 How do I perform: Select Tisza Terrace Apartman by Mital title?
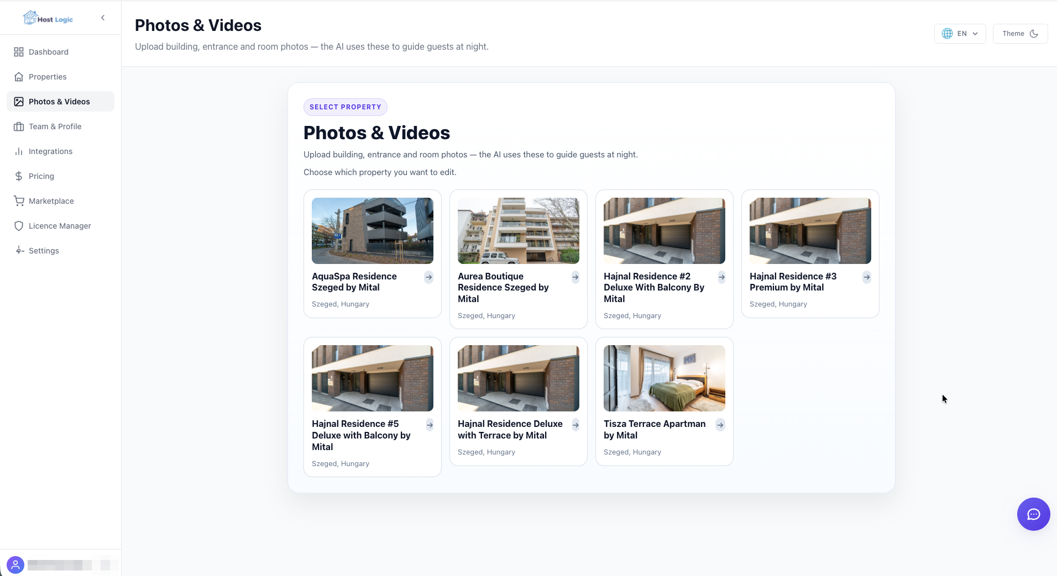pos(655,430)
